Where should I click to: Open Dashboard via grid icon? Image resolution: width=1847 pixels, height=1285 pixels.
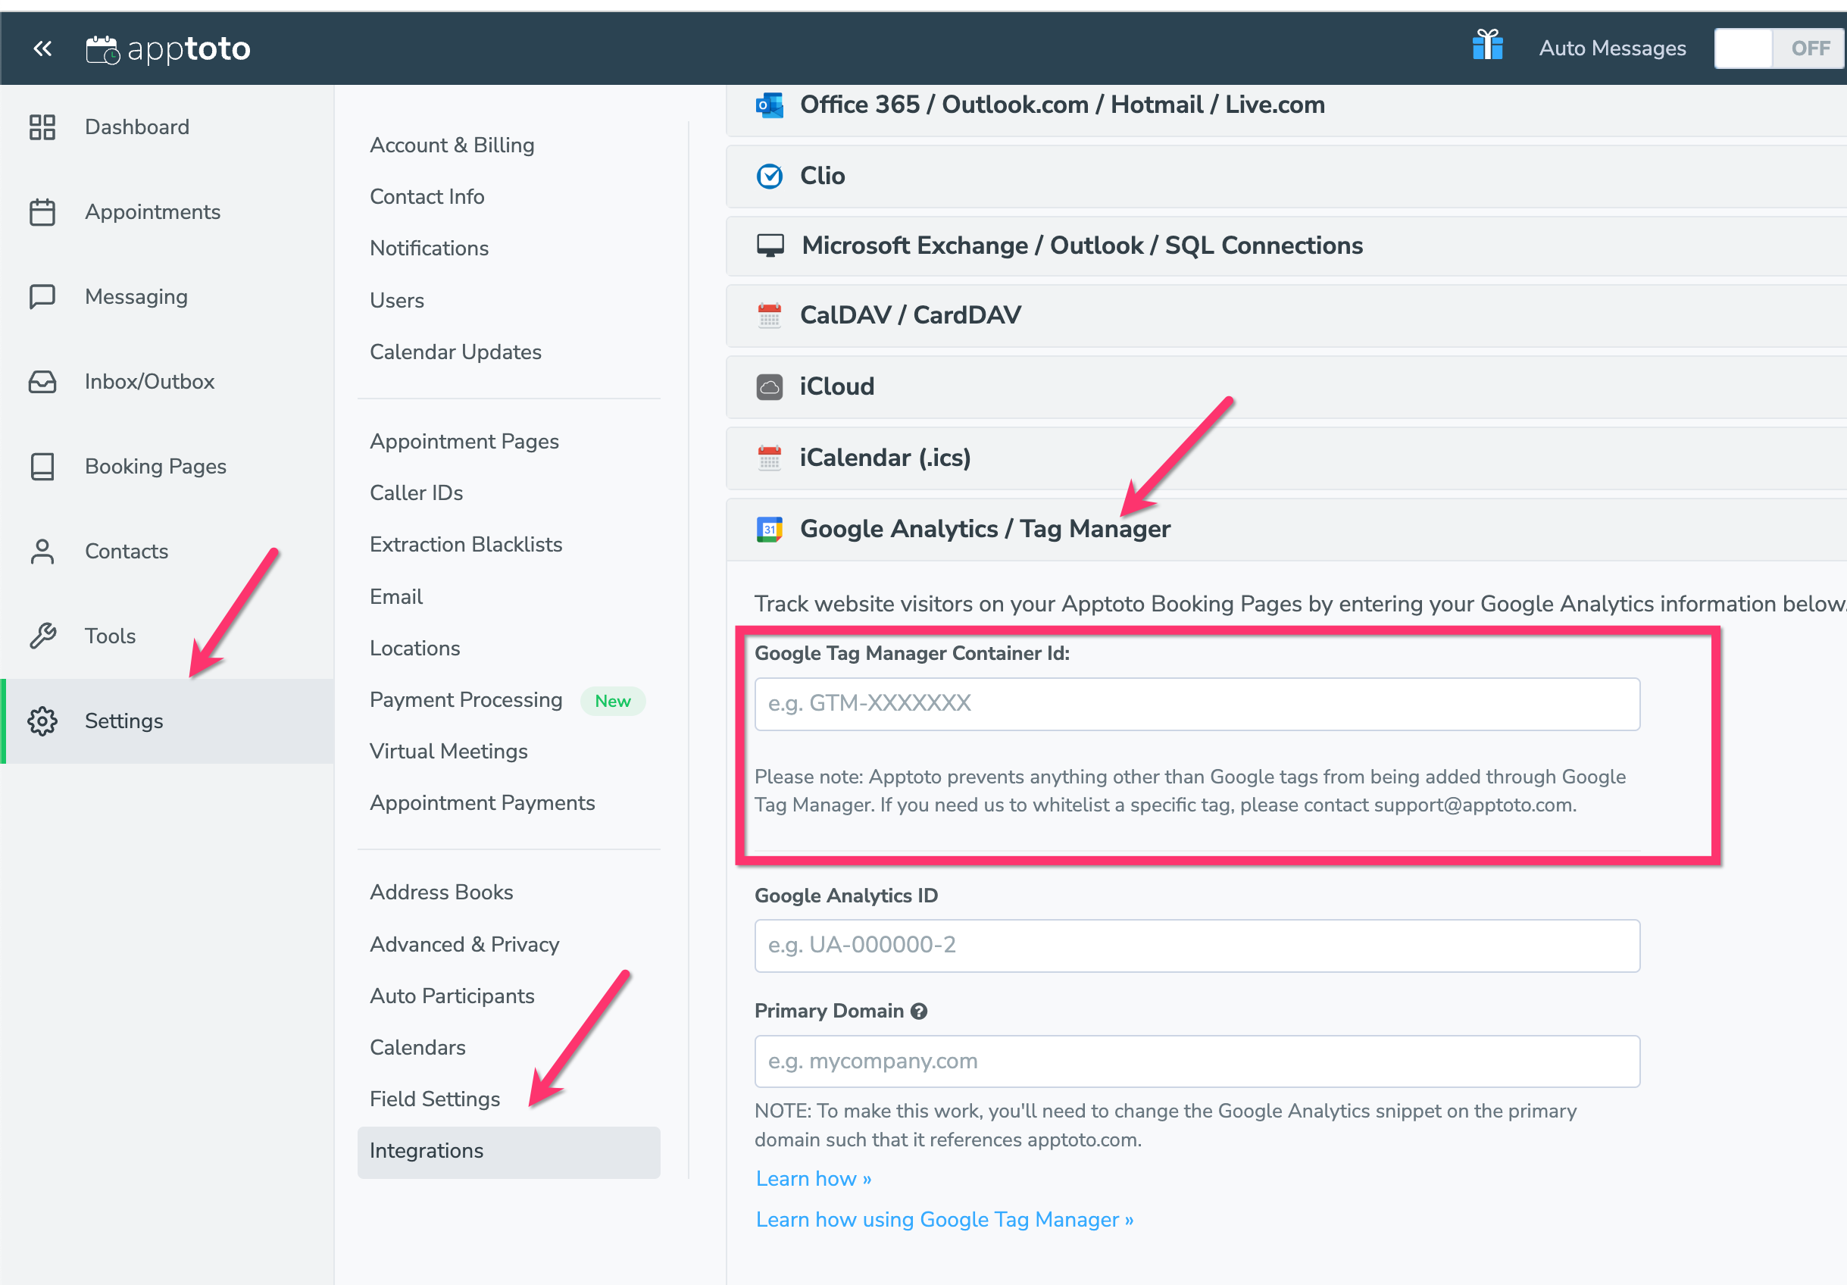pos(42,127)
